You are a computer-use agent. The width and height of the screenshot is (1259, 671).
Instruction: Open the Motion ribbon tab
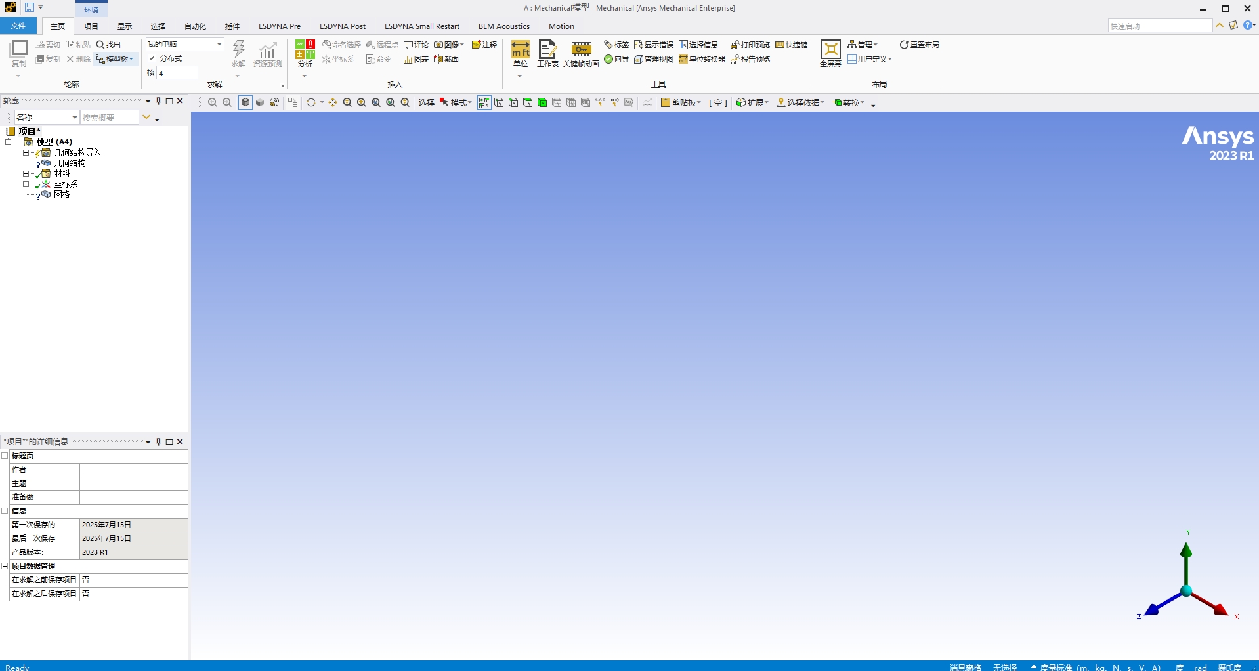(x=561, y=26)
